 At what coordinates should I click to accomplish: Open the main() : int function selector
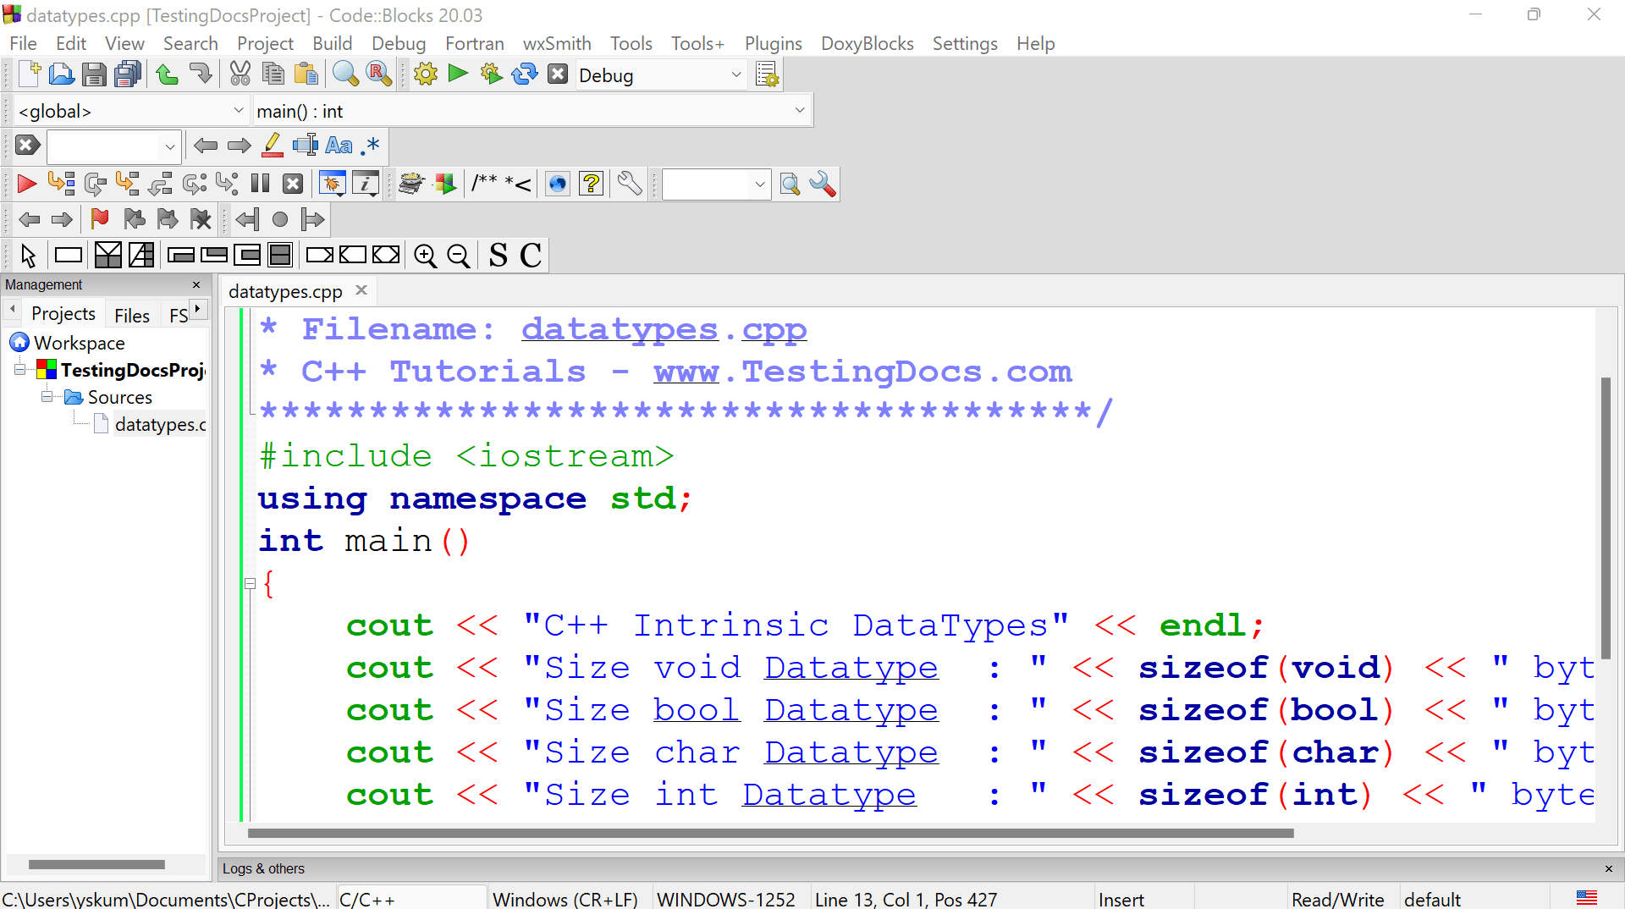click(x=799, y=110)
